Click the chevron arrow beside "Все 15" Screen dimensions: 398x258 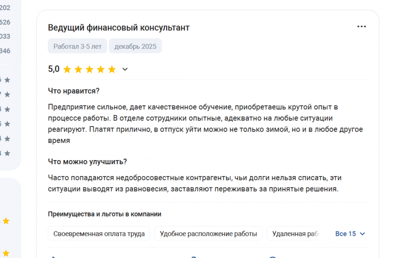[362, 234]
